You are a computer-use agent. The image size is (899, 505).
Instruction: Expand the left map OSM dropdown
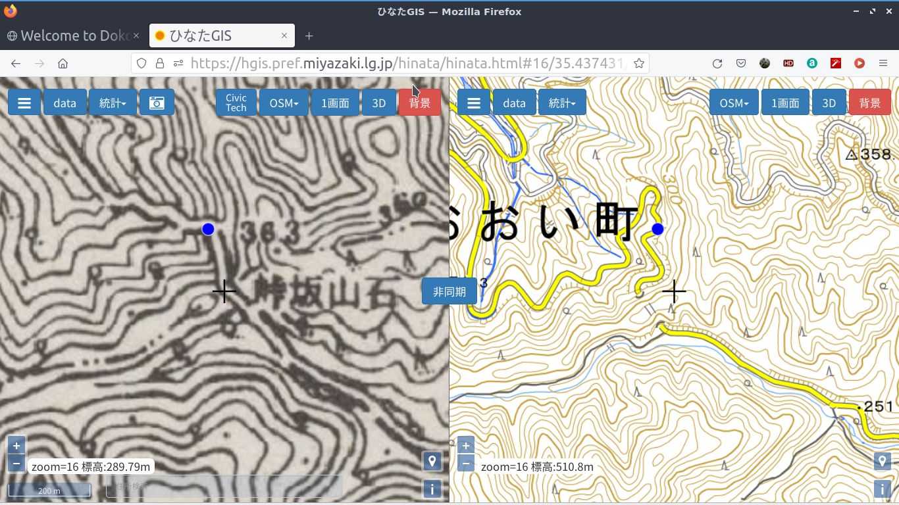pos(284,103)
